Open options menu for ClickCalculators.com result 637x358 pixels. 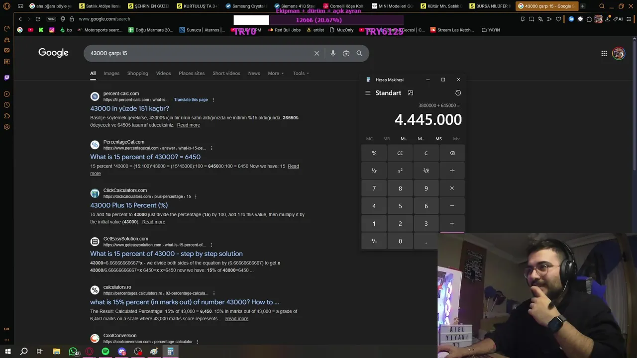pyautogui.click(x=197, y=196)
